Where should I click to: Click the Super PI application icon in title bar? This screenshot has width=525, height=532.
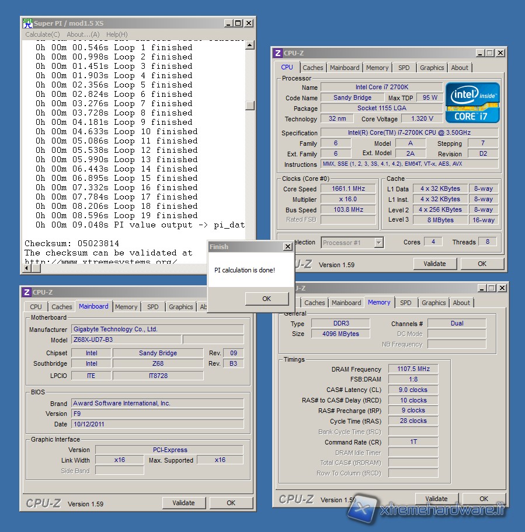pos(27,23)
